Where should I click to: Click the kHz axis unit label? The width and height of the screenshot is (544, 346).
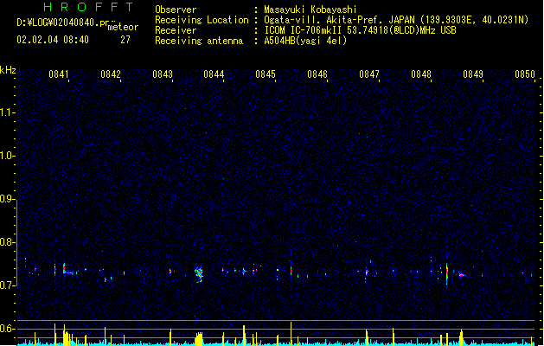[8, 70]
